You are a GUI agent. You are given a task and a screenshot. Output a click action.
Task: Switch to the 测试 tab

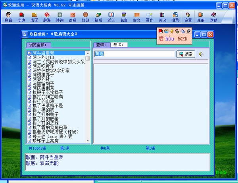point(119,45)
